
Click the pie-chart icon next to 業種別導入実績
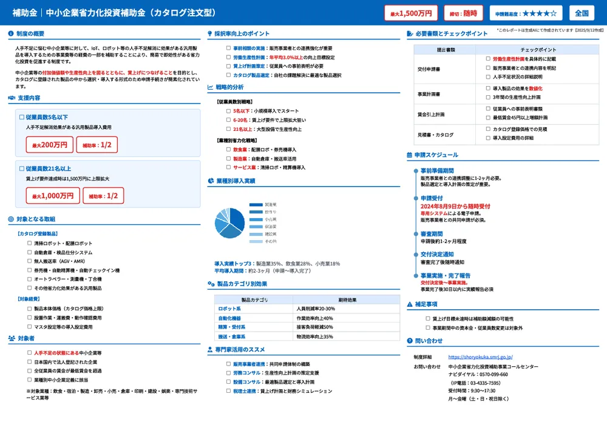[x=211, y=181]
